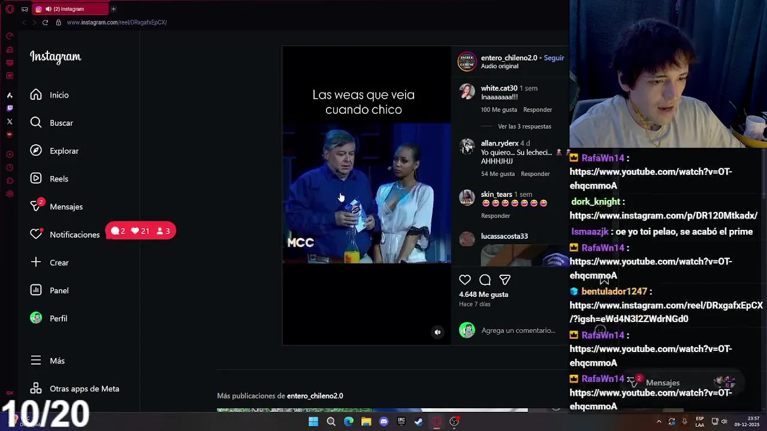767x431 pixels.
Task: Reply to white.cat30's comment
Action: [x=537, y=110]
